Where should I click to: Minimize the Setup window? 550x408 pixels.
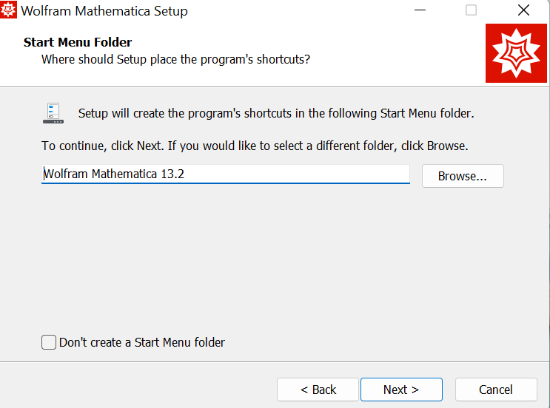[419, 11]
